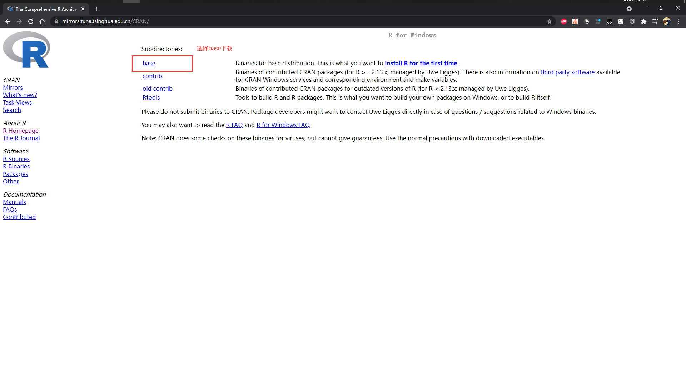This screenshot has height=374, width=686.
Task: Open Chrome's three-dot menu
Action: pos(678,21)
